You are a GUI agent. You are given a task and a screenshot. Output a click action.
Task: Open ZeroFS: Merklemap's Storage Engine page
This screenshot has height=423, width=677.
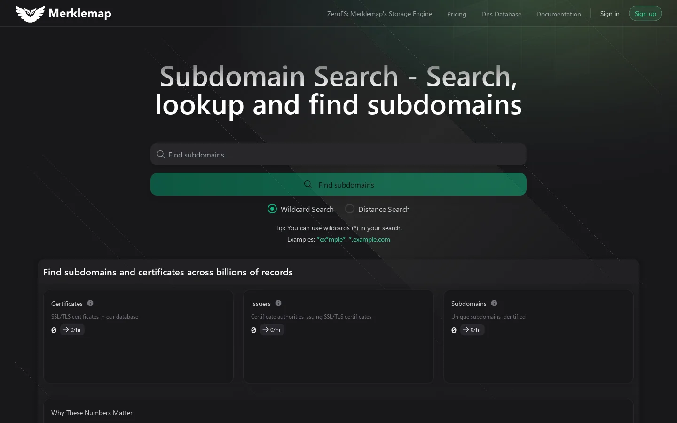[x=379, y=14]
